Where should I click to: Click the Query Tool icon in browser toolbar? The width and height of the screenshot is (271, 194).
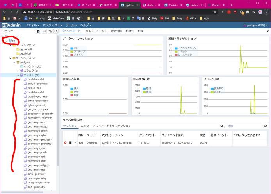(39, 31)
